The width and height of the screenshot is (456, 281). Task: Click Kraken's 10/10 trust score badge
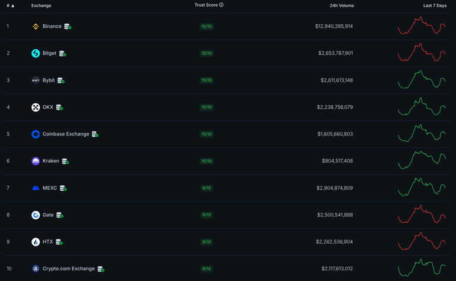(x=207, y=161)
